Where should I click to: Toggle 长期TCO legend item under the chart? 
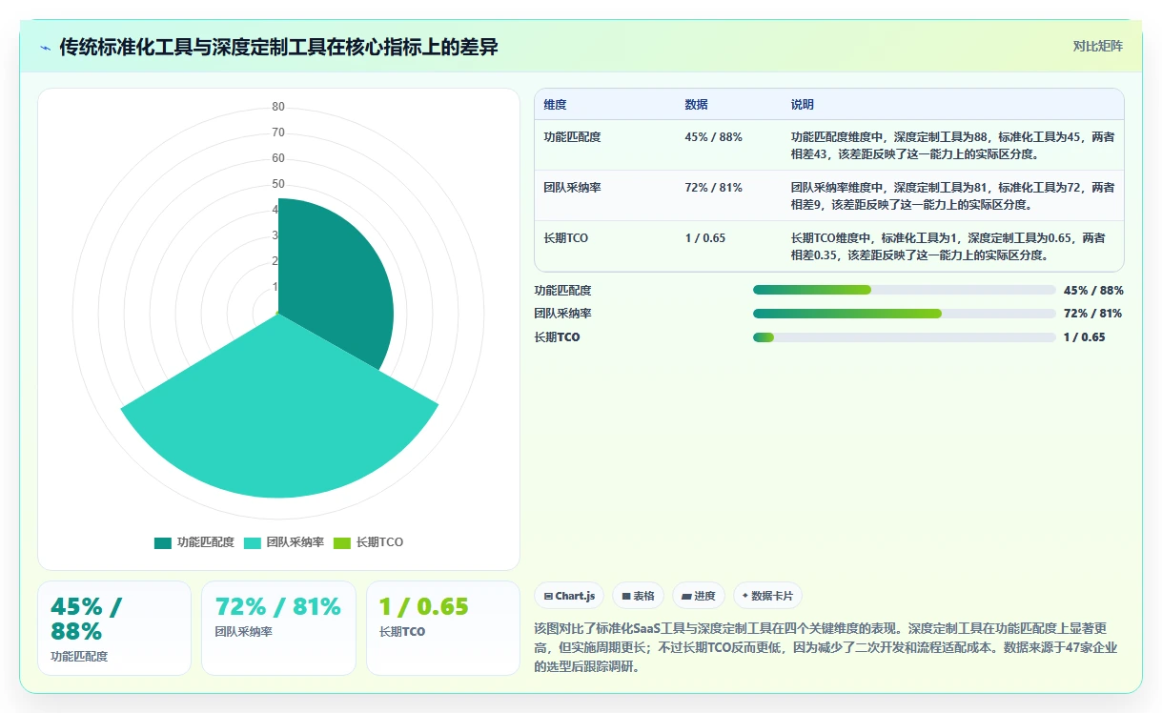click(x=368, y=542)
